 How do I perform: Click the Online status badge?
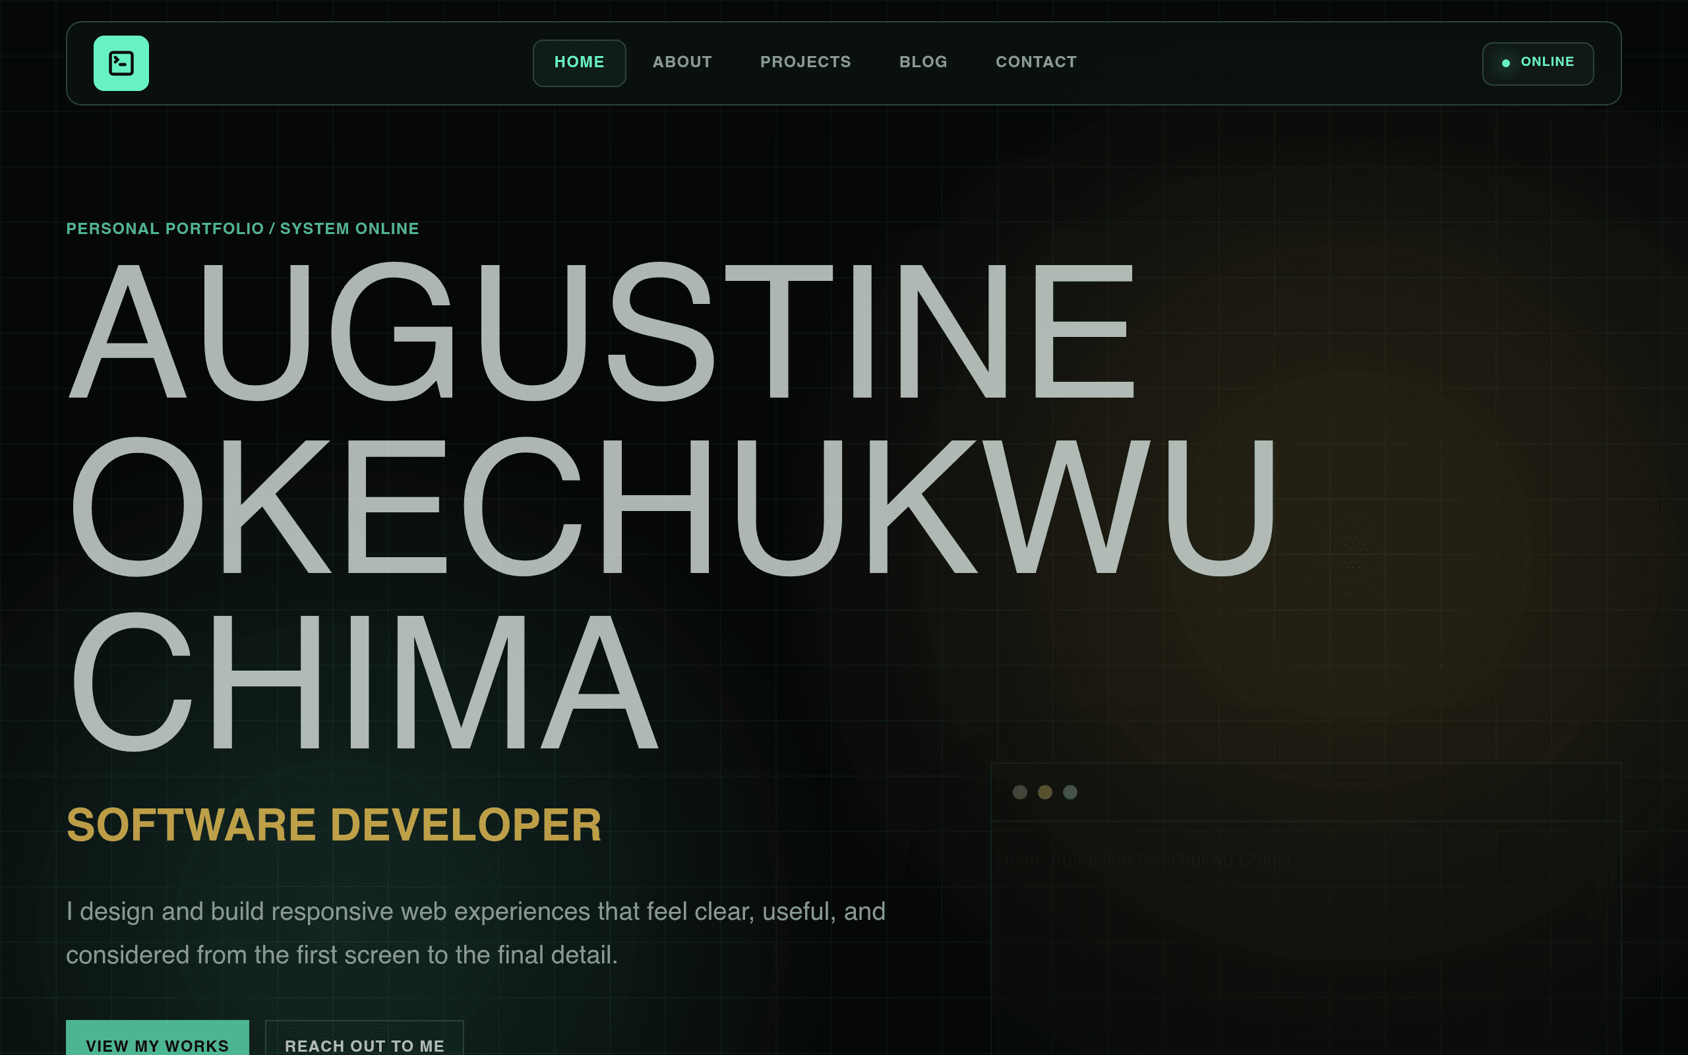pos(1538,63)
